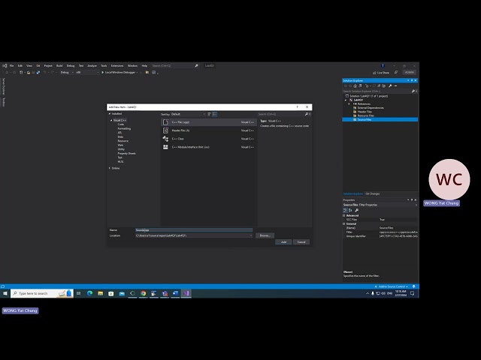Click the Add button
Image resolution: width=481 pixels, height=360 pixels.
tap(283, 241)
